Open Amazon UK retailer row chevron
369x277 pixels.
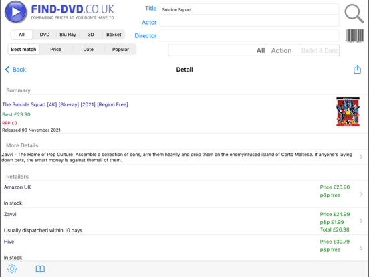[361, 194]
